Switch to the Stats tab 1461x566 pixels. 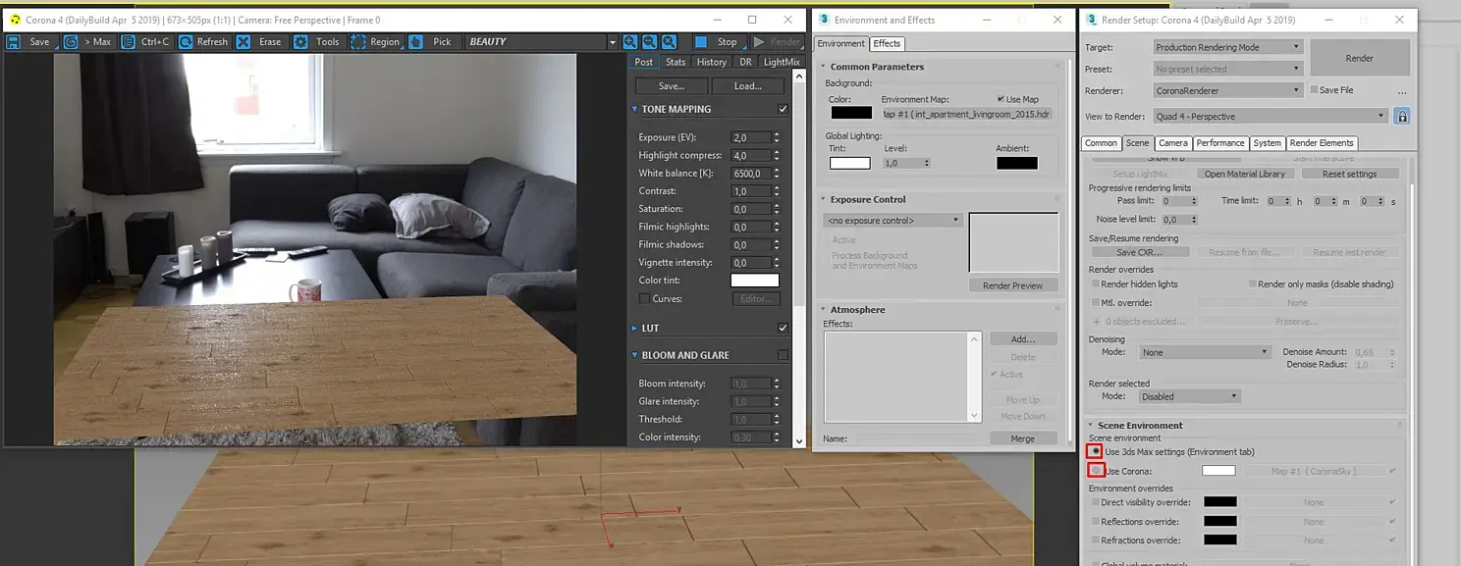coord(676,62)
